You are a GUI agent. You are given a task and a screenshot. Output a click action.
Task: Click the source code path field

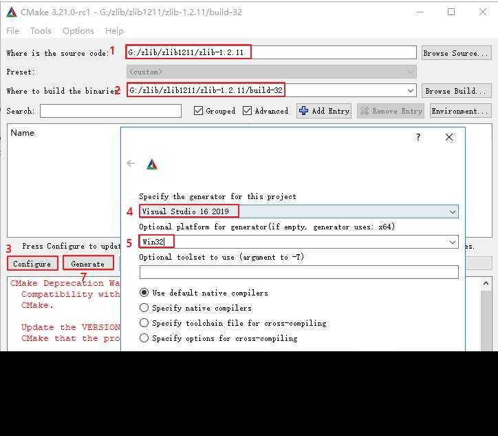[x=271, y=52]
